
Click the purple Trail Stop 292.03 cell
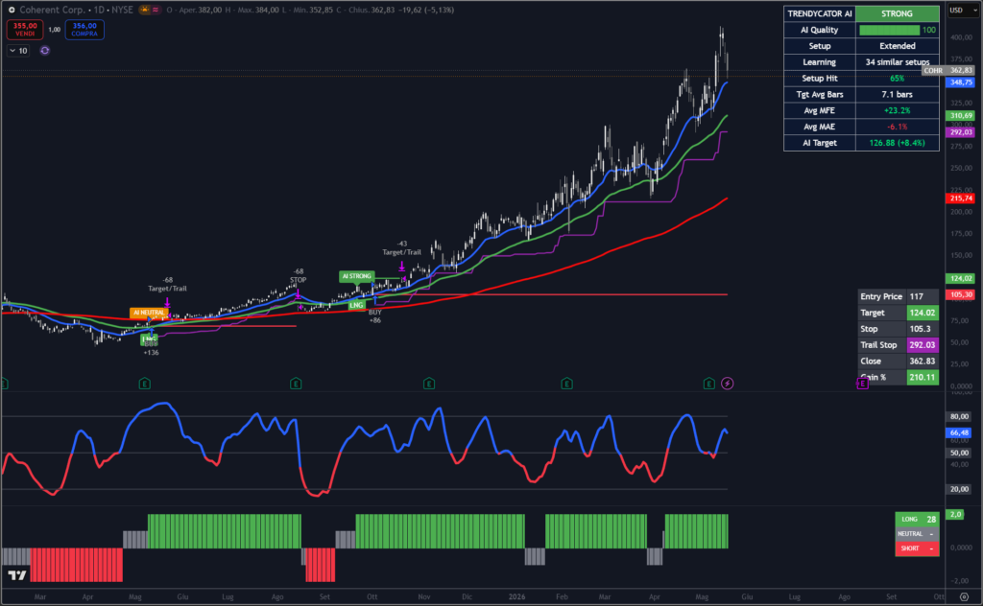923,345
